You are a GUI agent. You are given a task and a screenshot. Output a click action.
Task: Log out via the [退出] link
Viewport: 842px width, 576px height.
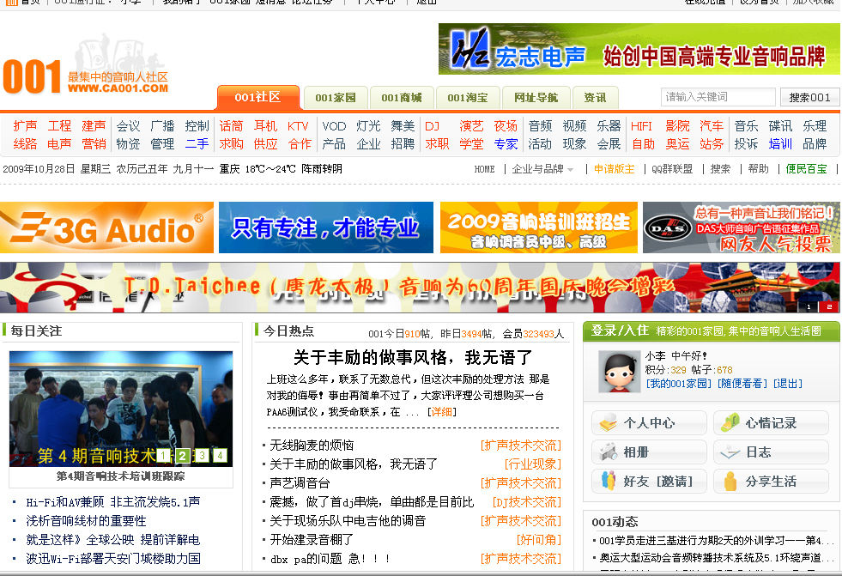(x=788, y=383)
